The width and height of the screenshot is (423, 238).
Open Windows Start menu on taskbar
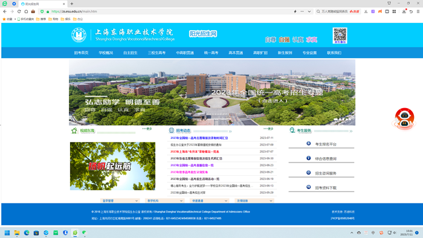point(7,233)
